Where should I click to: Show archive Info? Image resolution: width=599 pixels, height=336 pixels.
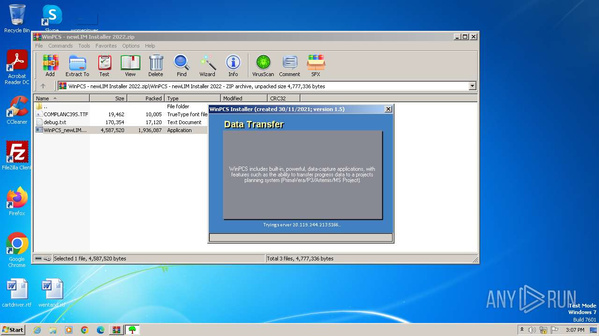(233, 66)
